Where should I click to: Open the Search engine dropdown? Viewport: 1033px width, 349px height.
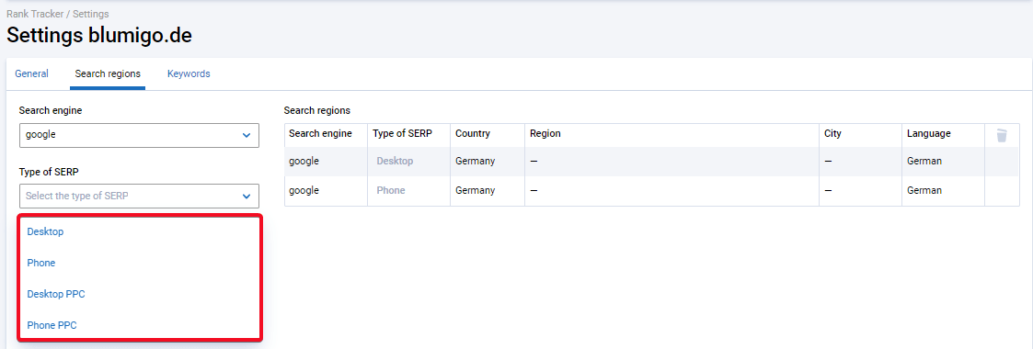[139, 135]
